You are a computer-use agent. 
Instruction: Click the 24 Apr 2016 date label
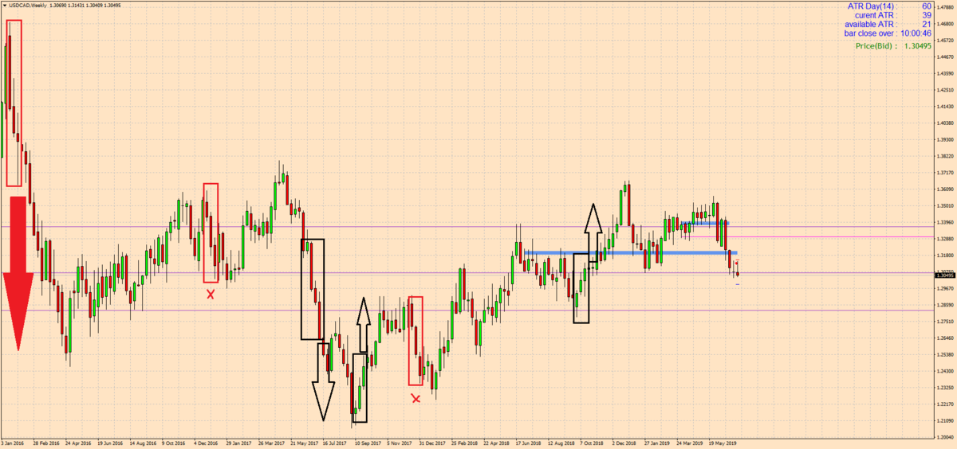coord(79,443)
